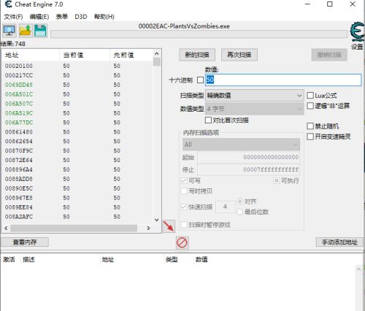Screen dimensions: 365x311
Task: Click the 停止 address field
Action: point(248,169)
